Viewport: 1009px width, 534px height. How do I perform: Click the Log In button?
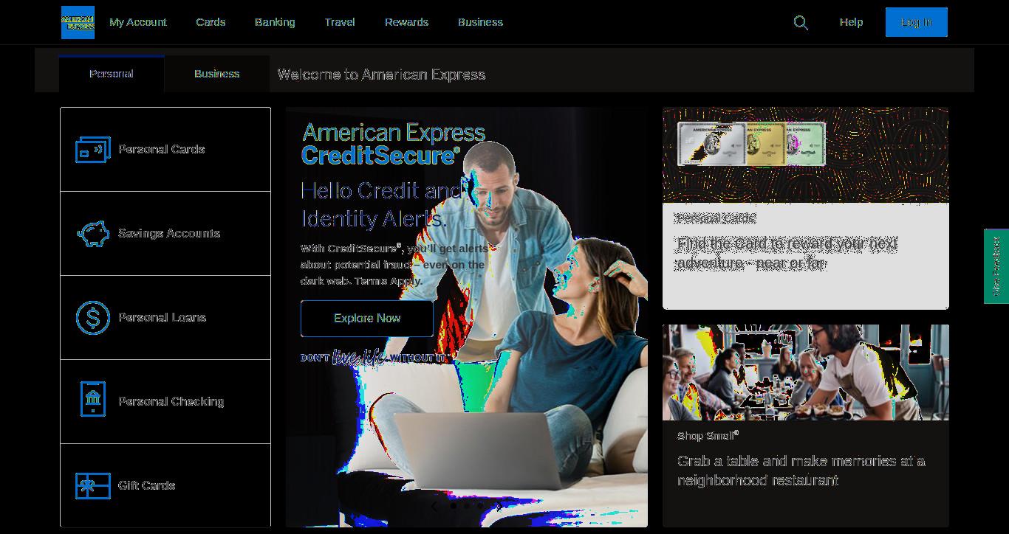[x=917, y=22]
